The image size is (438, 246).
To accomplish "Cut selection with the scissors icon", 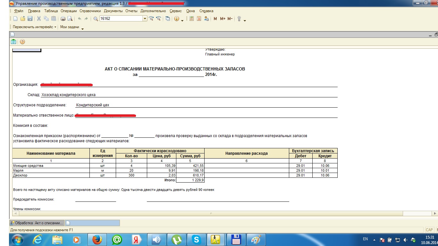I will tap(39, 19).
